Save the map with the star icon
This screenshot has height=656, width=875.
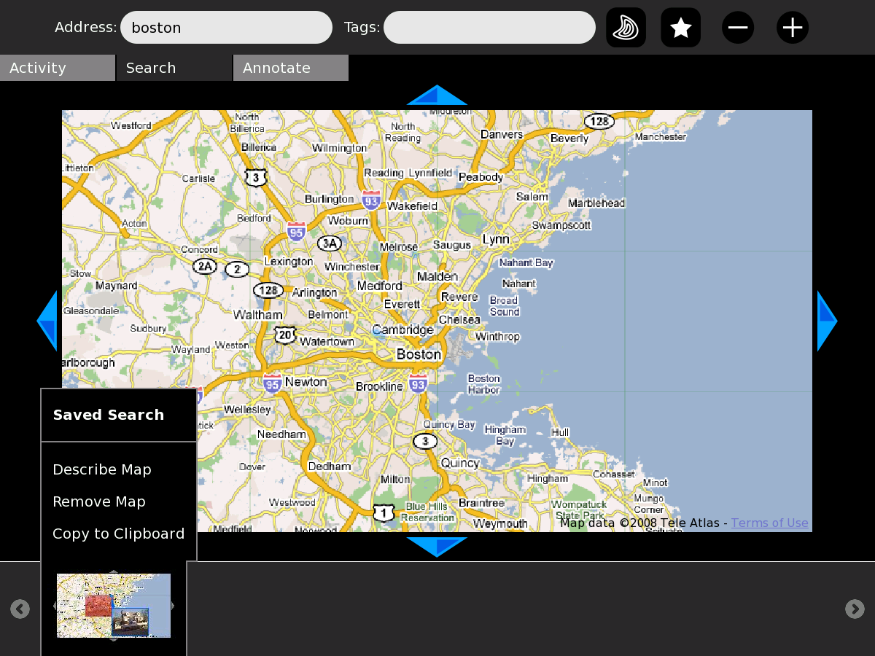click(680, 28)
